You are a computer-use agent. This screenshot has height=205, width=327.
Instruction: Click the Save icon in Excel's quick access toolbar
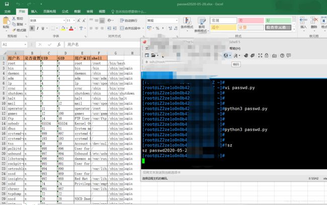7,4
